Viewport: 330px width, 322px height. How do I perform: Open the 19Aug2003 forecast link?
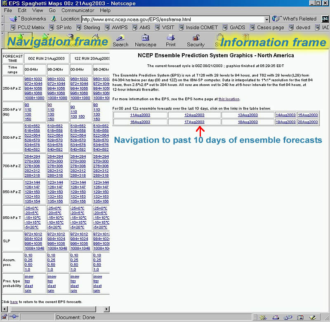[285, 122]
